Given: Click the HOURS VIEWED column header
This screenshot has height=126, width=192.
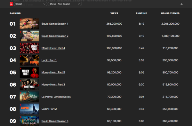Looking at the screenshot, I should click(170, 13).
